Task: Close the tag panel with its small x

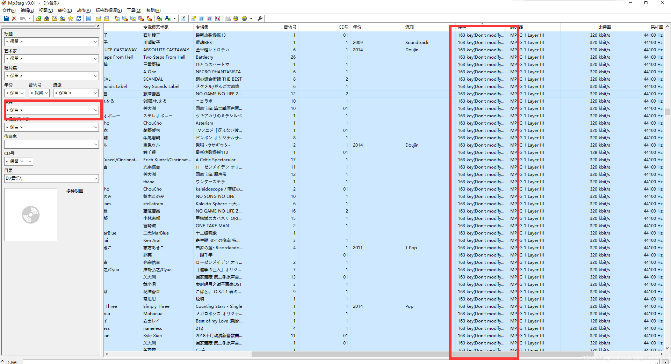Action: tap(98, 25)
